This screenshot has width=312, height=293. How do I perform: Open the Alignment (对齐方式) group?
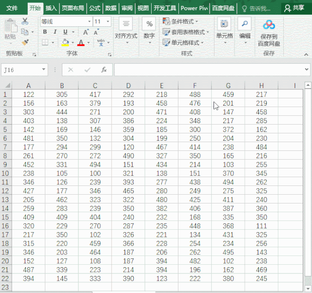[126, 31]
